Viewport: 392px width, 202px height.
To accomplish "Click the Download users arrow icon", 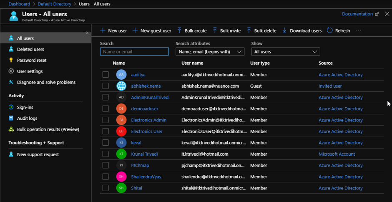I will [x=284, y=30].
